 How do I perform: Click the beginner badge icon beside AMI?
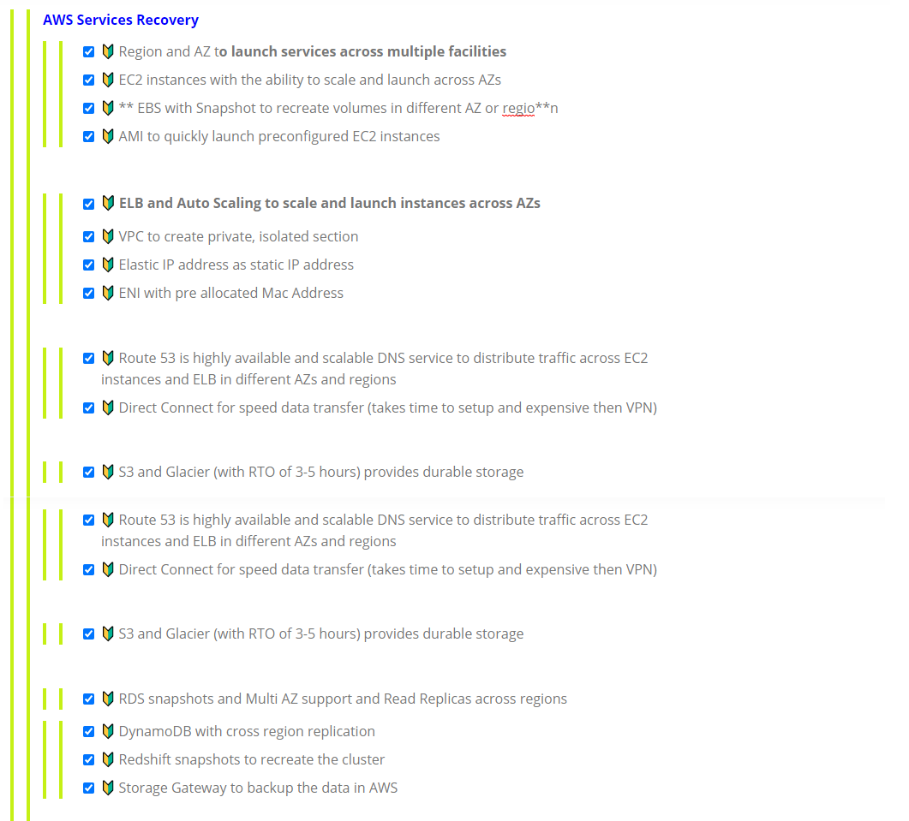108,136
